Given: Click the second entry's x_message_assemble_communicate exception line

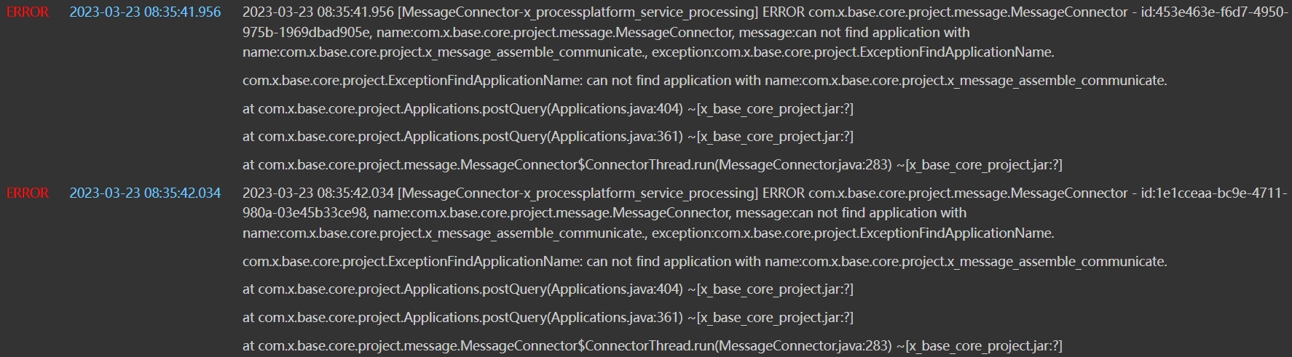Looking at the screenshot, I should (648, 233).
